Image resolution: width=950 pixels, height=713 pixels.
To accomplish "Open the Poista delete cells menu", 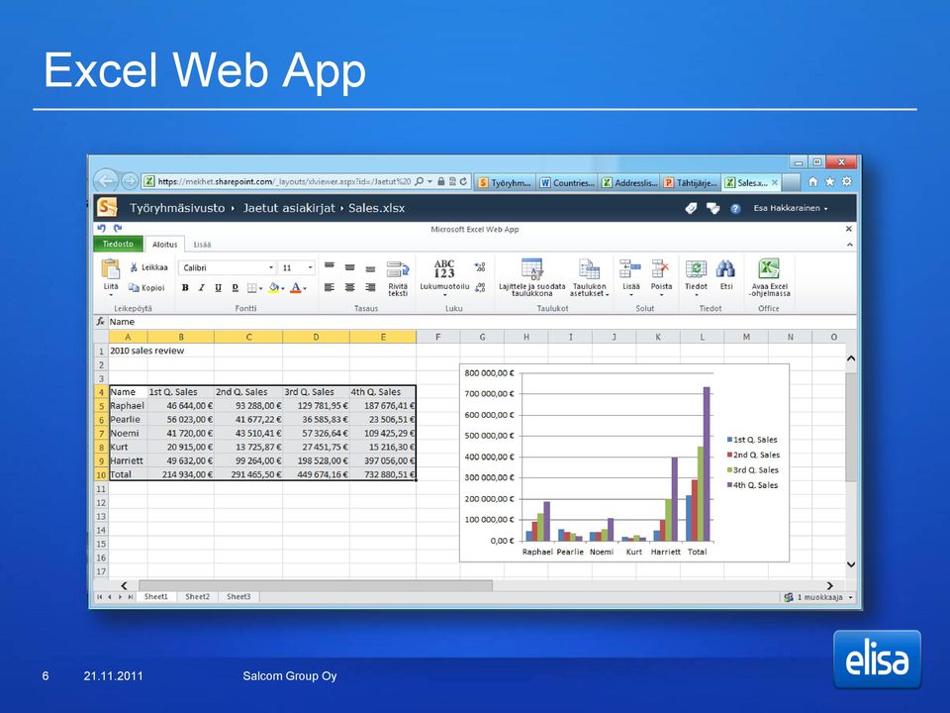I will [661, 277].
